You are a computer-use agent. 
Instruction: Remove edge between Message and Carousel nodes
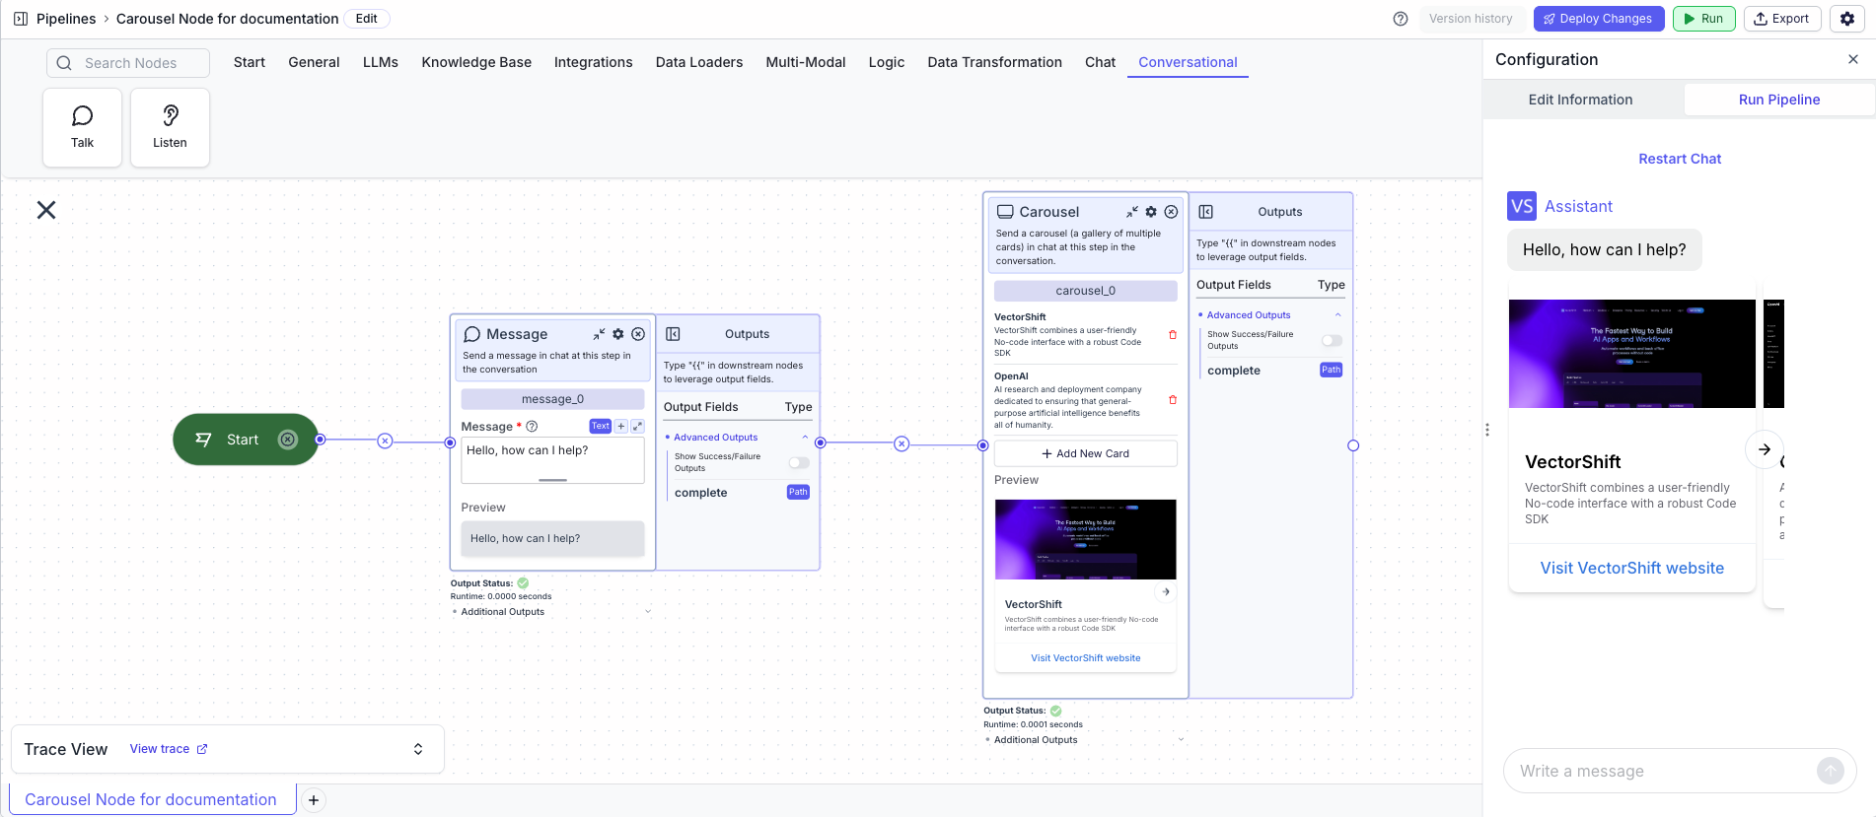902,443
